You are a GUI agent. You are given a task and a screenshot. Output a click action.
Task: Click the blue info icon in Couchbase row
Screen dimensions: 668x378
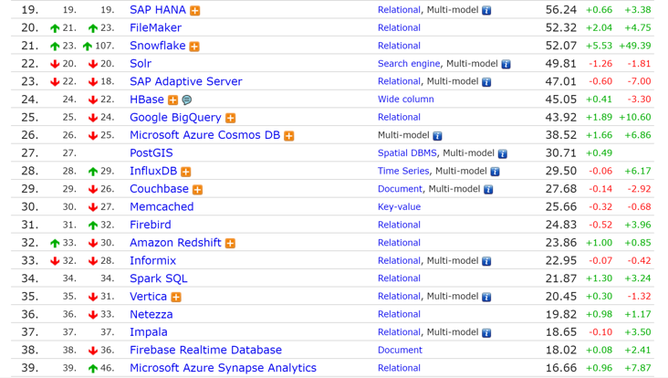tap(488, 190)
